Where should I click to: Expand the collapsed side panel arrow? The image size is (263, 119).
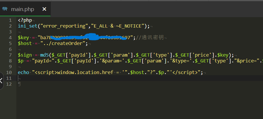coord(1,81)
